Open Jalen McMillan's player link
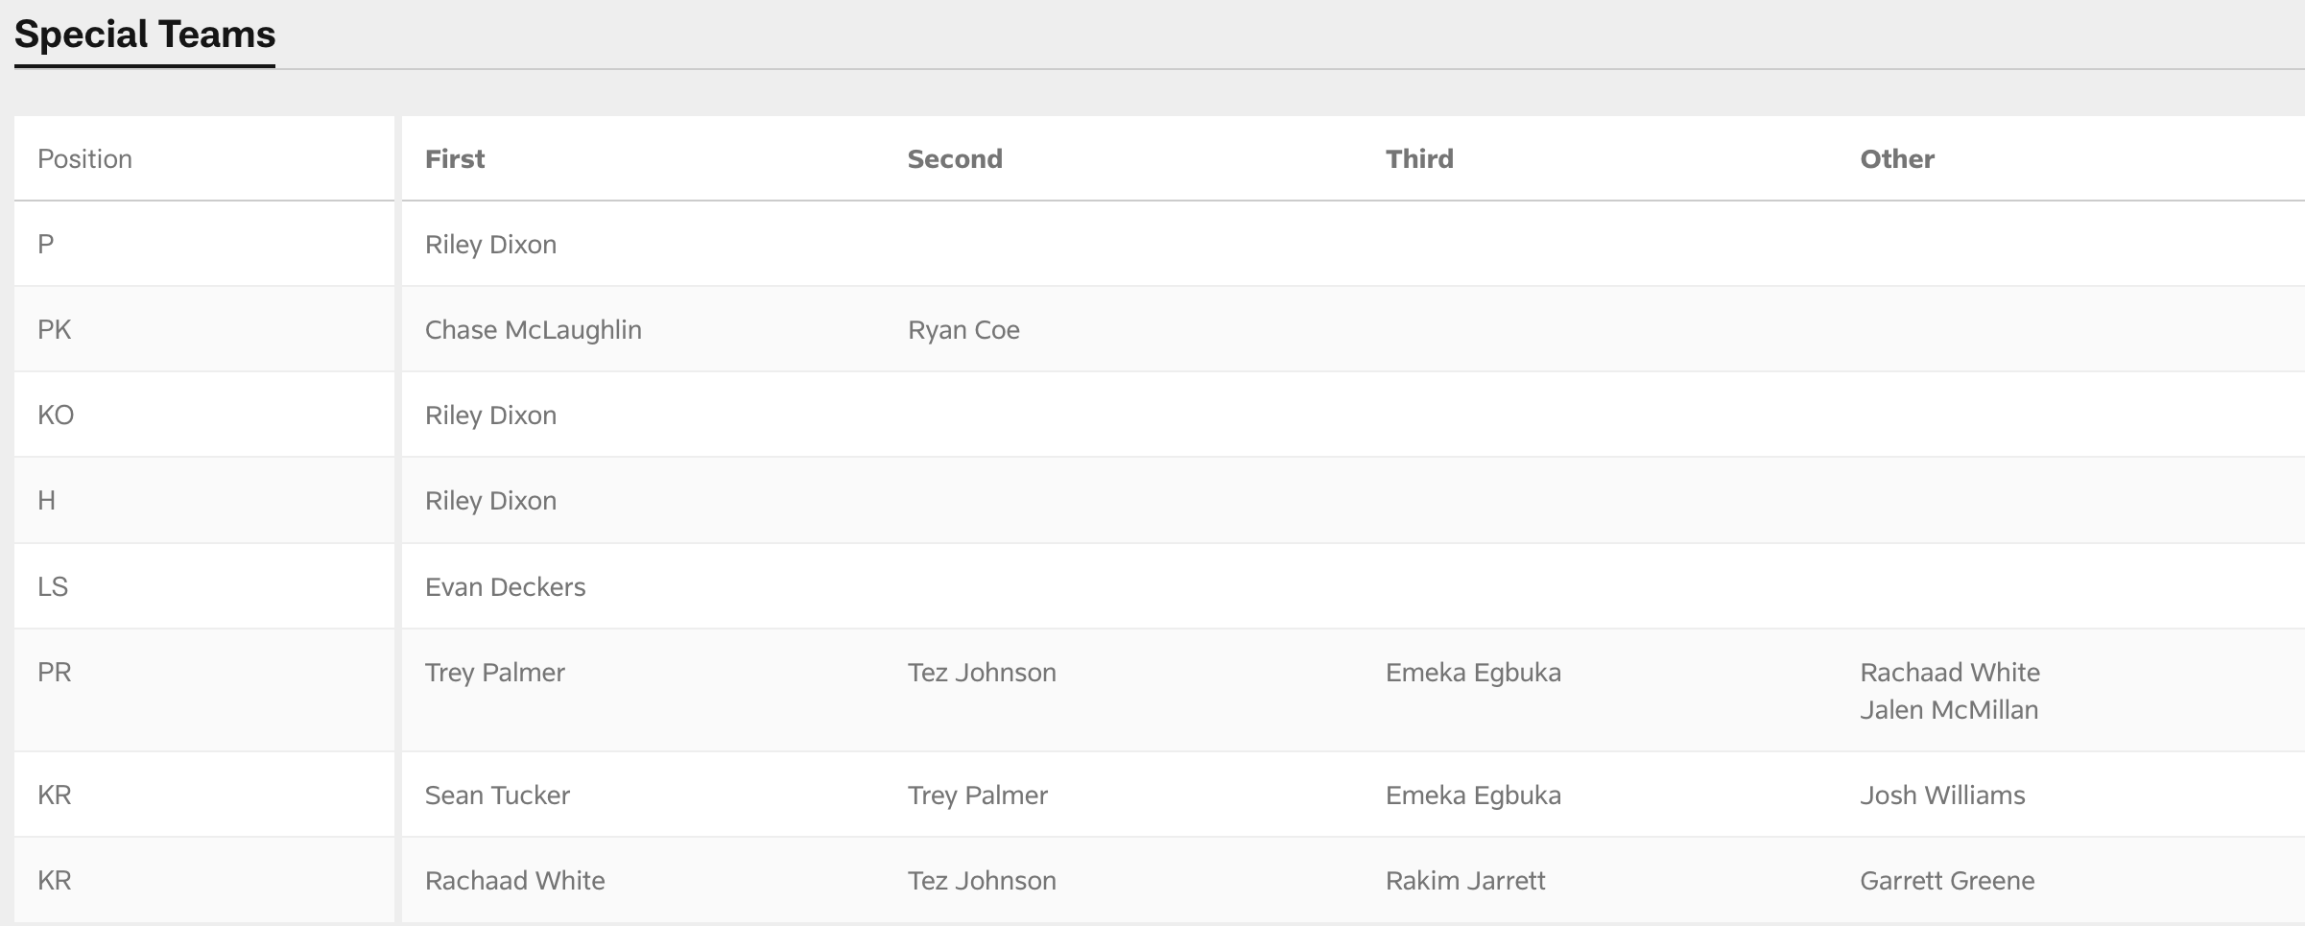The image size is (2305, 926). coord(1949,710)
